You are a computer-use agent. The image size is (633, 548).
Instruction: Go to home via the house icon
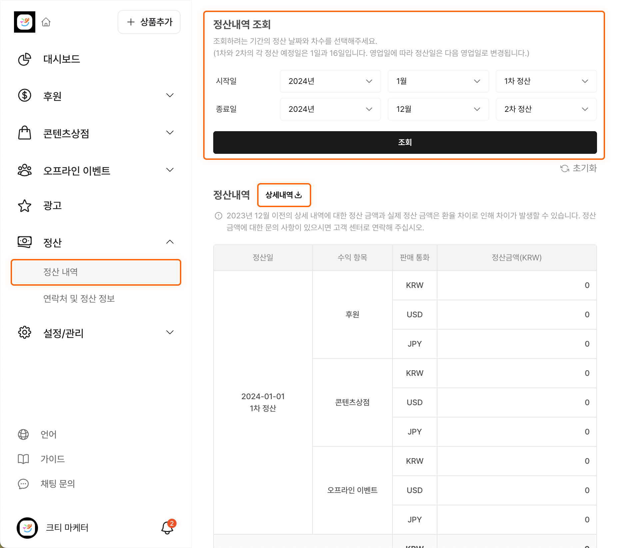[46, 22]
